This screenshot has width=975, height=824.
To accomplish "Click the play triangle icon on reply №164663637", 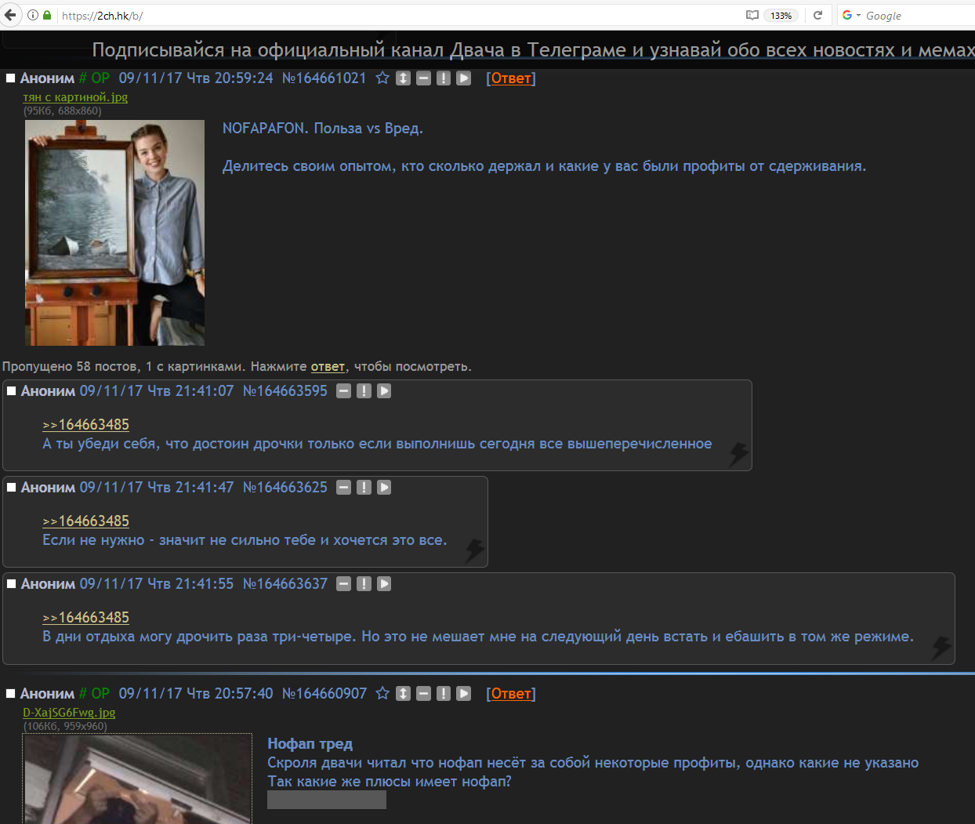I will (x=384, y=583).
